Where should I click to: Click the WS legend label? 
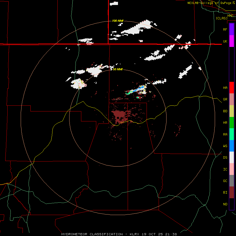click(225, 146)
